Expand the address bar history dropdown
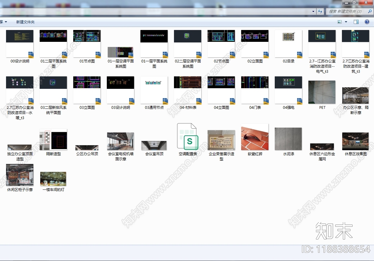This screenshot has width=374, height=261. click(x=313, y=12)
